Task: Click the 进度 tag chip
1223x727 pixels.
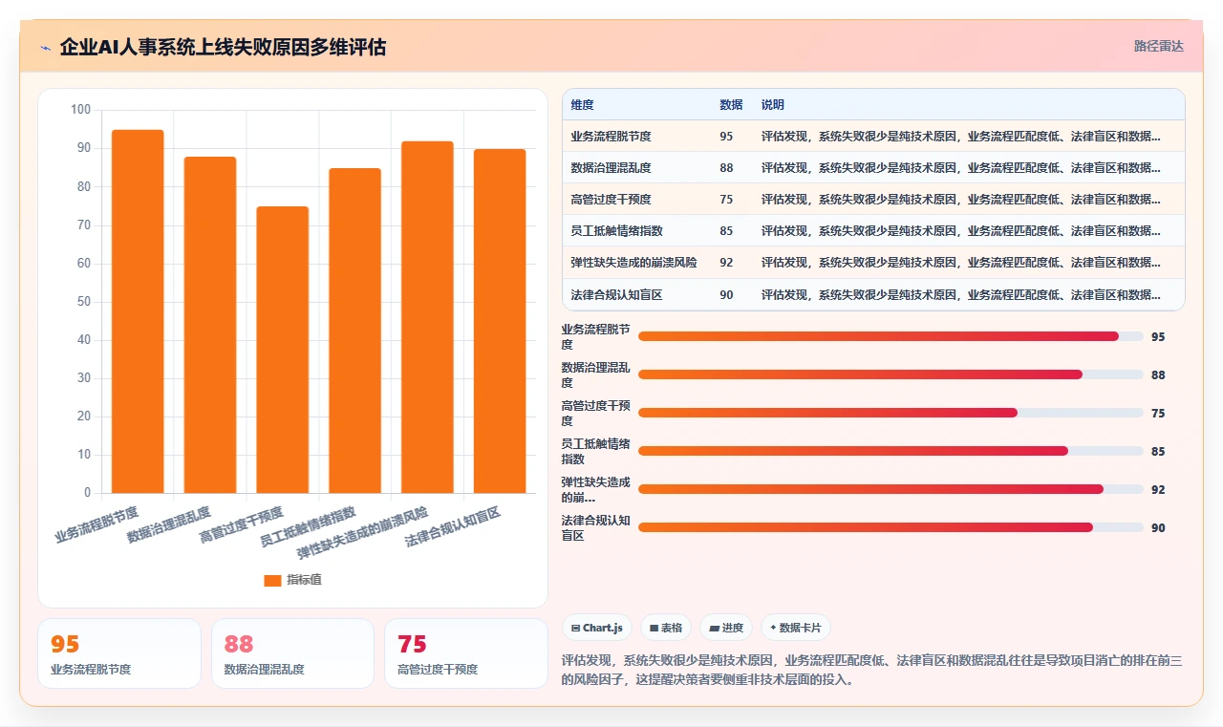Action: [726, 628]
